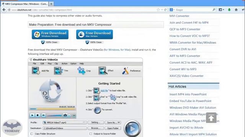This screenshot has height=137, width=245.
Task: Open the MVI Converter link
Action: point(180,16)
